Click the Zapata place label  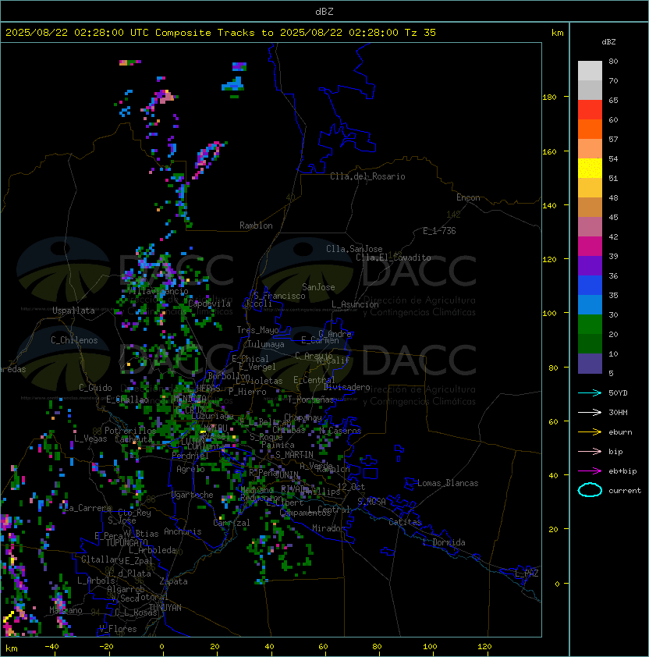pyautogui.click(x=173, y=581)
